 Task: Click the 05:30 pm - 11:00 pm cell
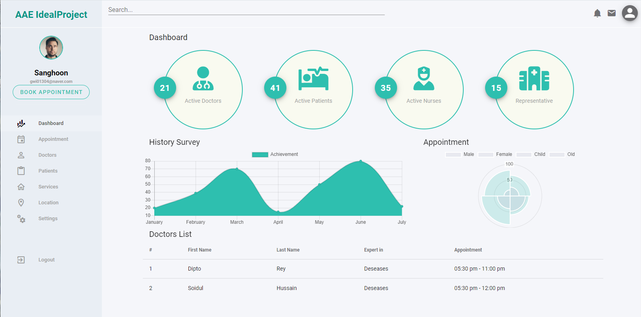(x=480, y=269)
